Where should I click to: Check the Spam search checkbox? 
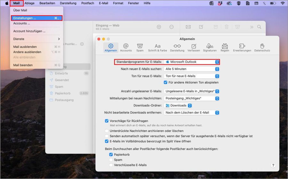(x=111, y=160)
